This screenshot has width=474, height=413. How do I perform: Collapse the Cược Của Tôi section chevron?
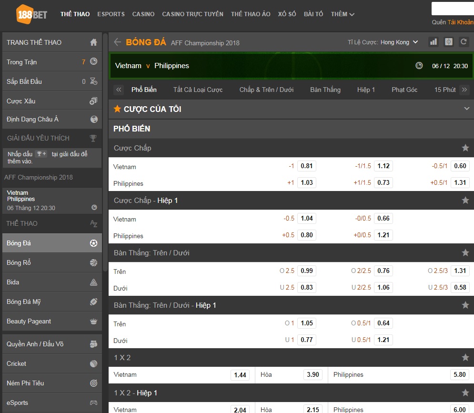click(x=467, y=109)
